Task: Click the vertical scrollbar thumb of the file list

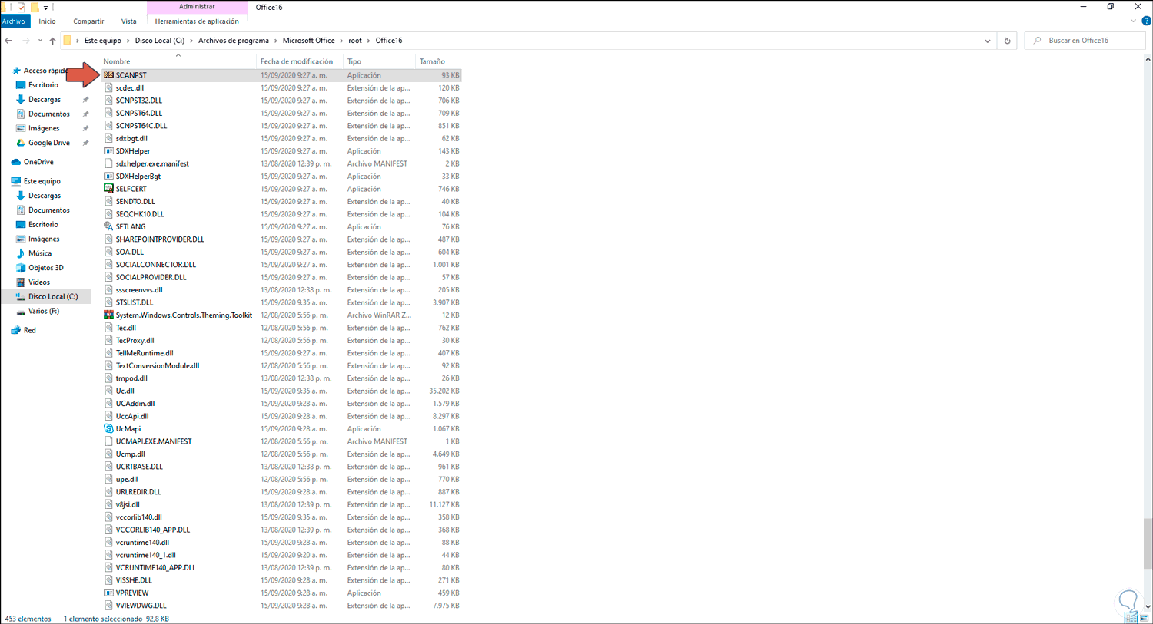Action: click(x=1148, y=543)
